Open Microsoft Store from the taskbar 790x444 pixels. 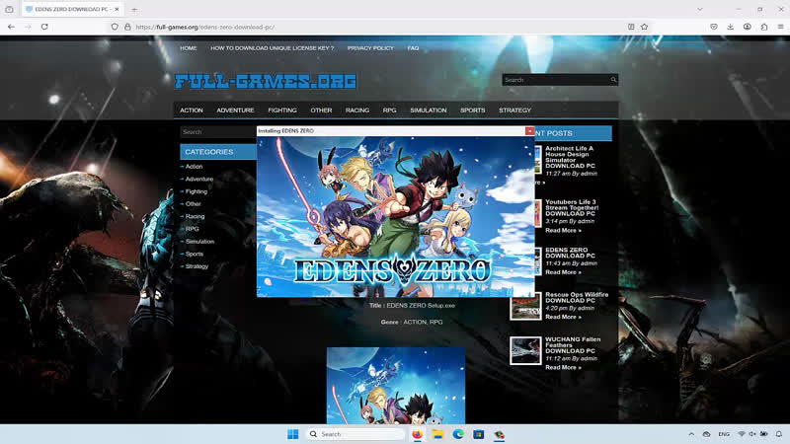click(478, 434)
